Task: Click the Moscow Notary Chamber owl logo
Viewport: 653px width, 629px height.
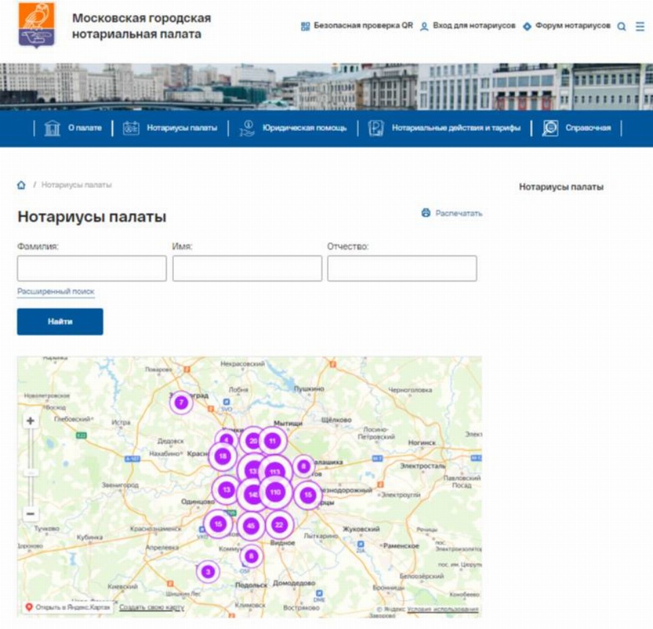Action: (37, 25)
